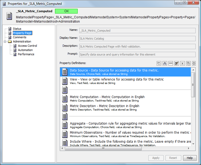201x165 pixels.
Task: Click the large document icon in header
Action: [9, 16]
